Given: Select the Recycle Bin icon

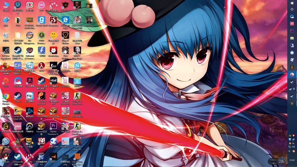Looking at the screenshot, I should pyautogui.click(x=6, y=36).
